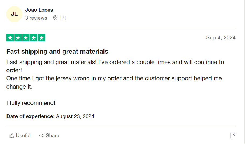Click the Date of experience label

[x=30, y=116]
